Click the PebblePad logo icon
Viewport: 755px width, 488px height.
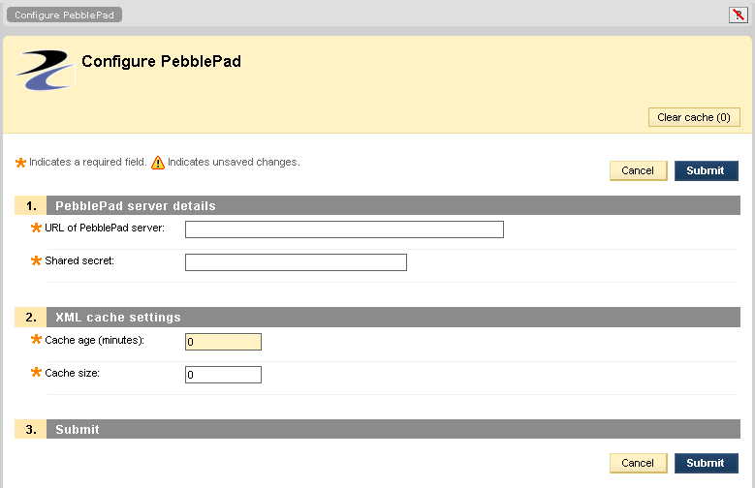pos(46,71)
